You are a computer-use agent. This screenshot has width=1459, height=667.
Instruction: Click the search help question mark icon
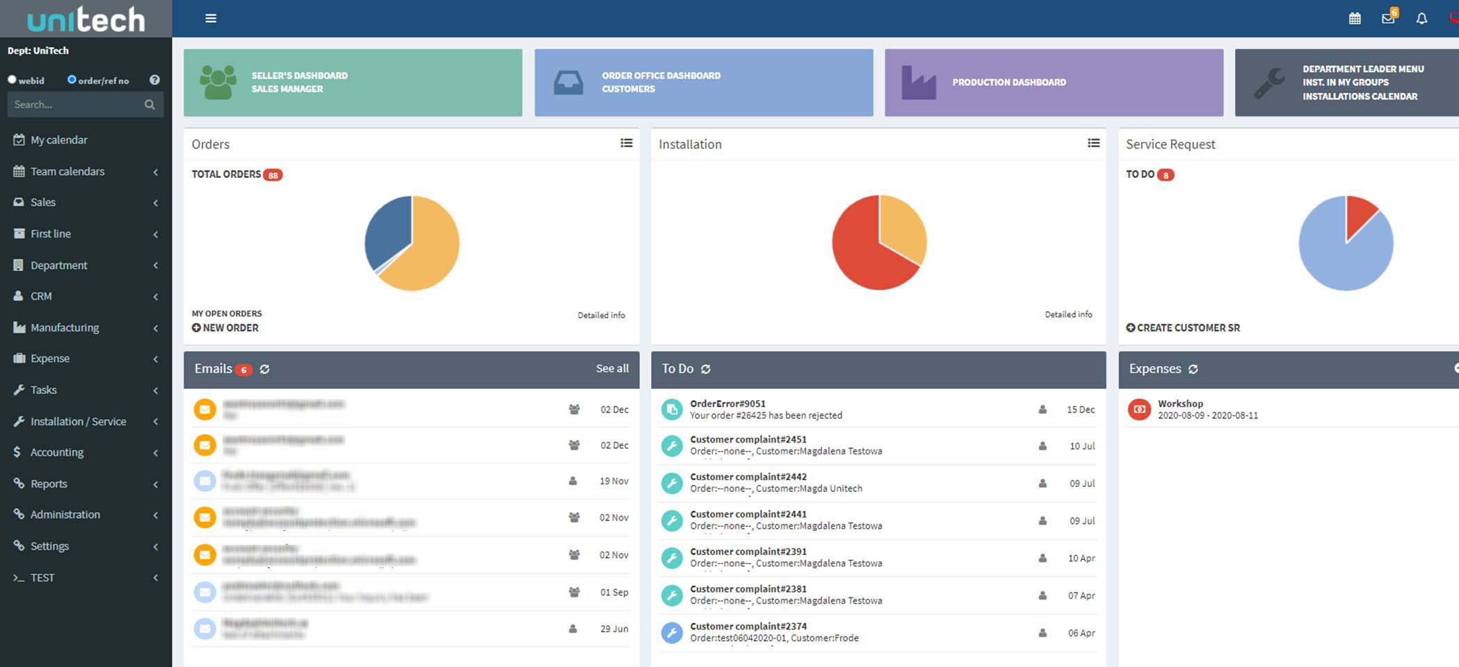point(154,80)
